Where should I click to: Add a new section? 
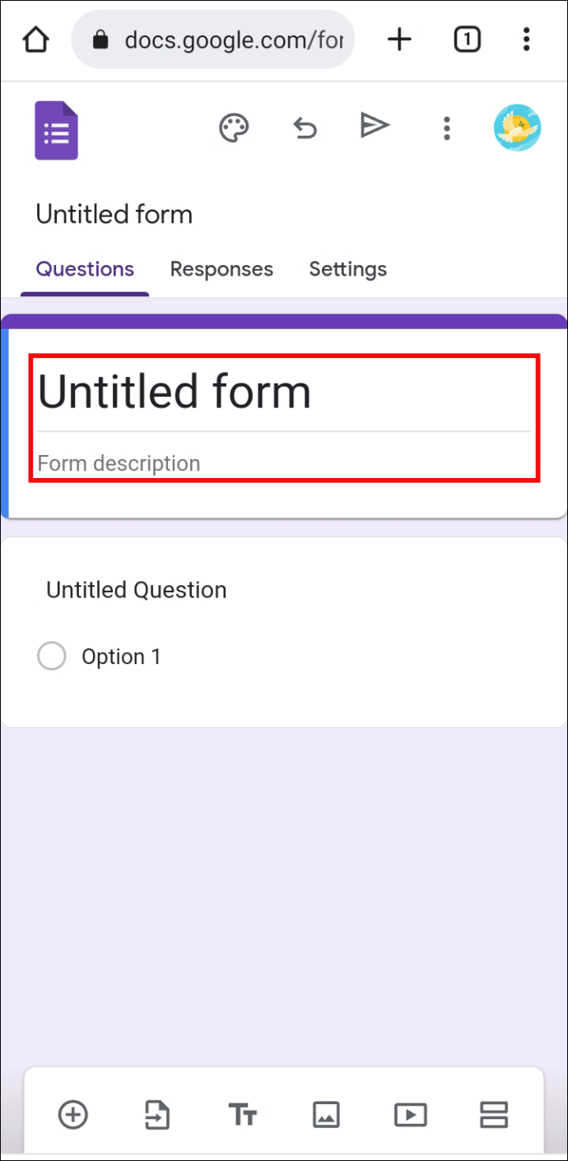pyautogui.click(x=494, y=1115)
